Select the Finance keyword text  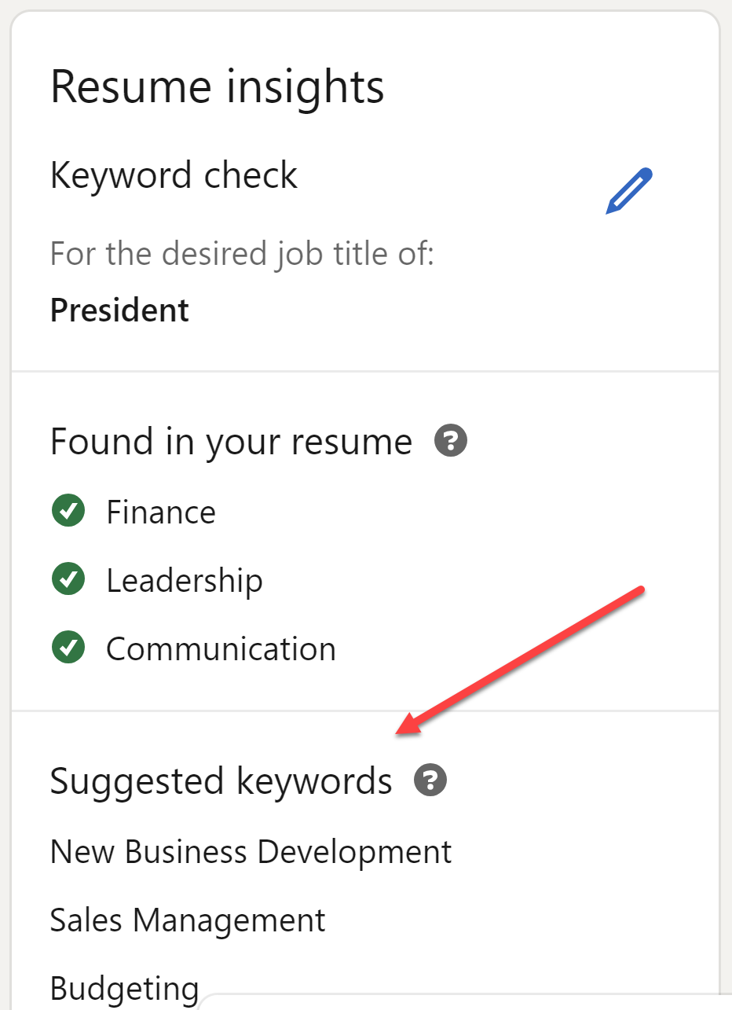(161, 512)
